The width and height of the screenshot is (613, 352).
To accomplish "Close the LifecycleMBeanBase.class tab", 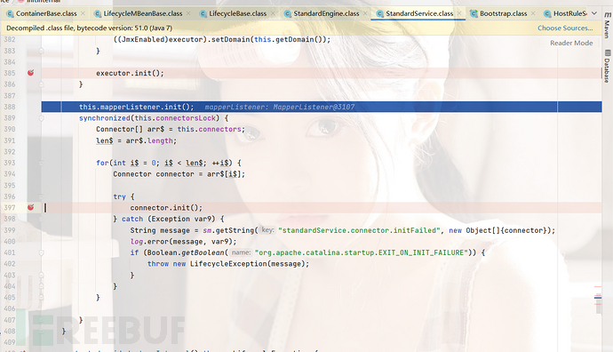I will pos(188,13).
